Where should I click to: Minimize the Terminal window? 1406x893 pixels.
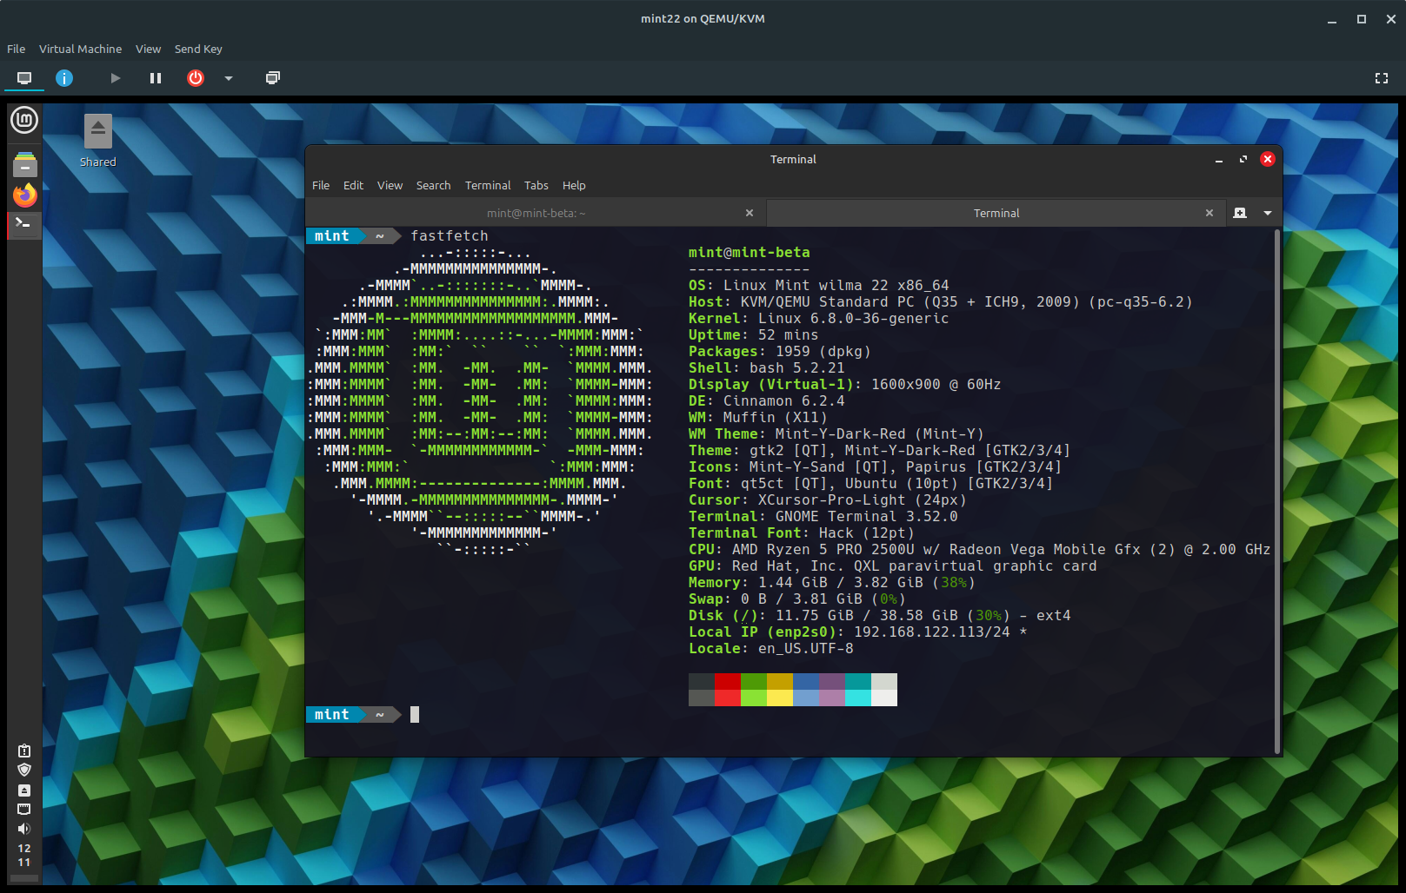point(1219,160)
